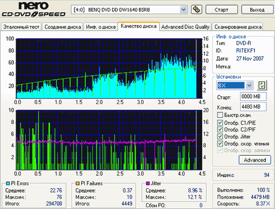Viewport: 275px width, 209px height.
Task: Click the disc ID value RITEKF1
Action: pos(246,51)
